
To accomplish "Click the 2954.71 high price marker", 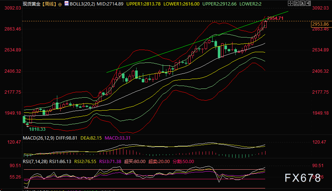I will coord(275,18).
